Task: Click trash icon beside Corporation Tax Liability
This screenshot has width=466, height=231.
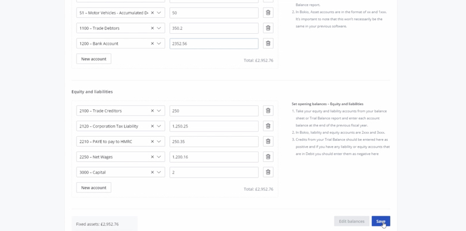Action: pyautogui.click(x=268, y=126)
